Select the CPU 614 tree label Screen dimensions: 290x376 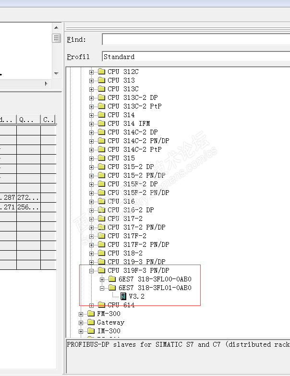pyautogui.click(x=121, y=305)
